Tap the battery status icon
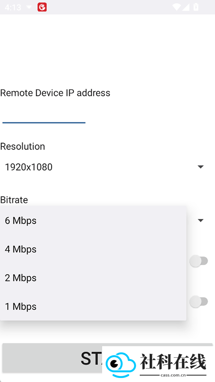 [196, 7]
